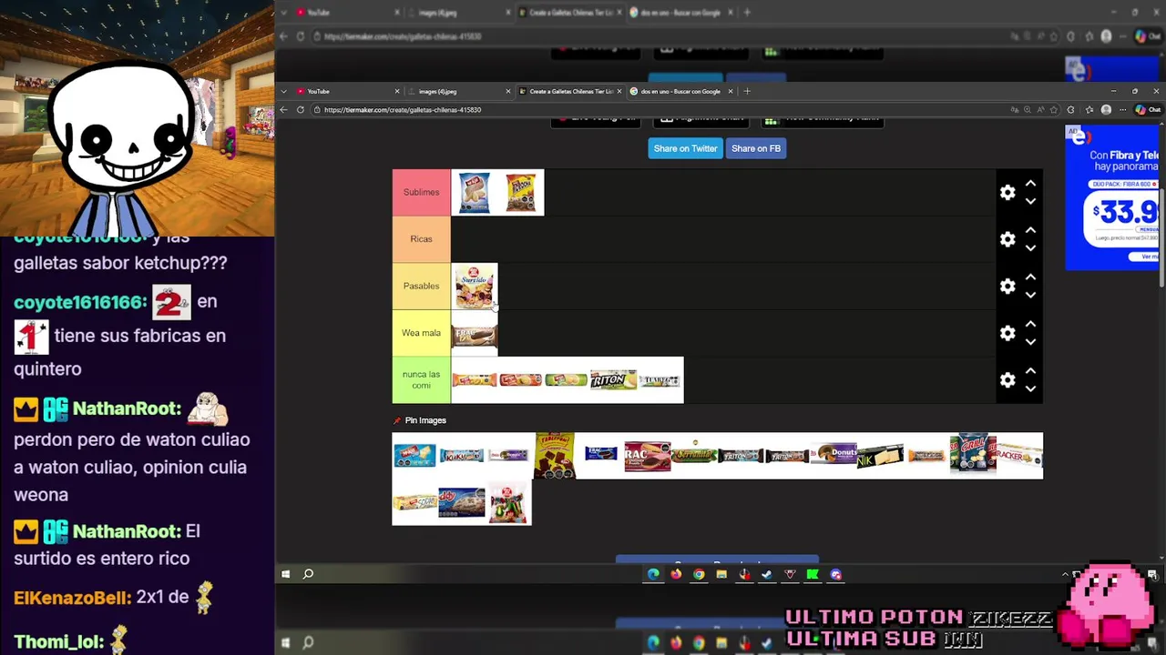Pick the Cracker package image
The height and width of the screenshot is (655, 1166).
point(1019,456)
